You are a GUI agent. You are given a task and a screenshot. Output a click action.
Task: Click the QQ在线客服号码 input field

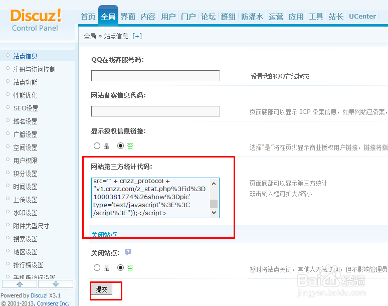155,76
